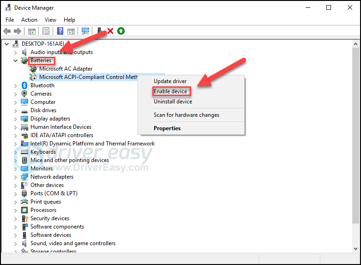Select Intel(R) Dynamic Platform and Thermal Framework
Image resolution: width=361 pixels, height=265 pixels.
click(x=92, y=144)
